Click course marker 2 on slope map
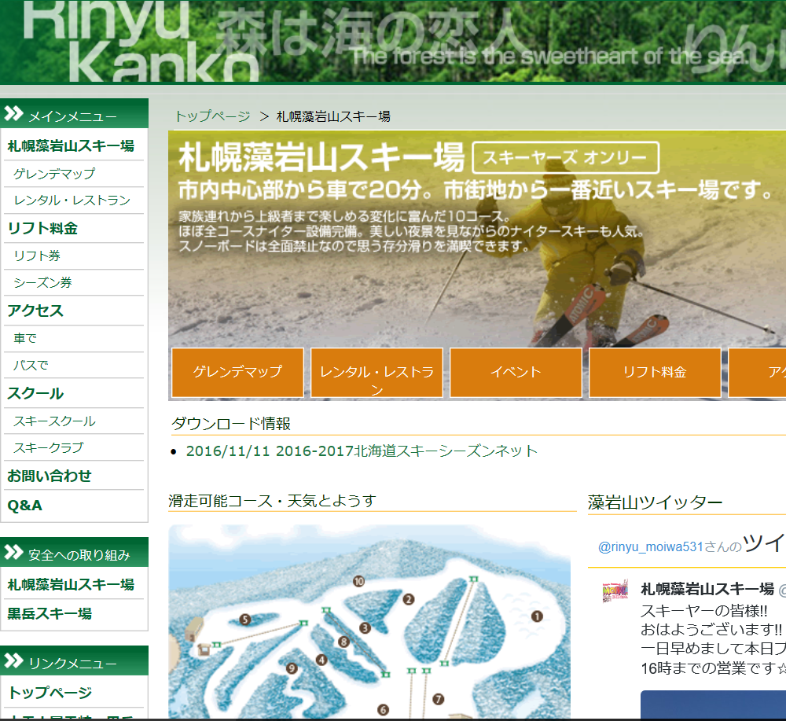 point(409,599)
